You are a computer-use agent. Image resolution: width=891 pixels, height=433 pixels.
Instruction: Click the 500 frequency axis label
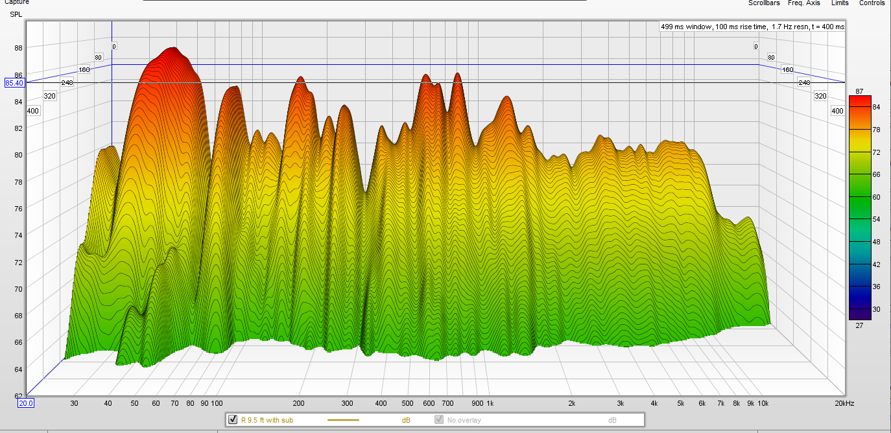pos(407,403)
